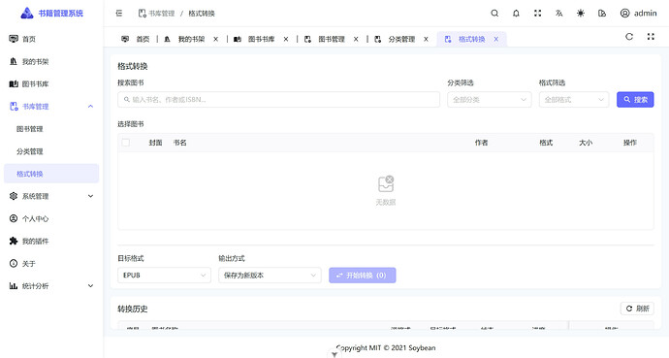Click the 首页 sidebar monitor icon
The width and height of the screenshot is (669, 358).
click(14, 39)
